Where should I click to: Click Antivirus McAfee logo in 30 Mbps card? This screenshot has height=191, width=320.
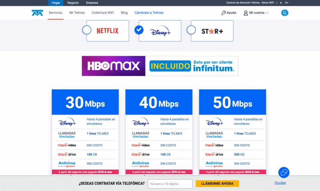click(67, 164)
